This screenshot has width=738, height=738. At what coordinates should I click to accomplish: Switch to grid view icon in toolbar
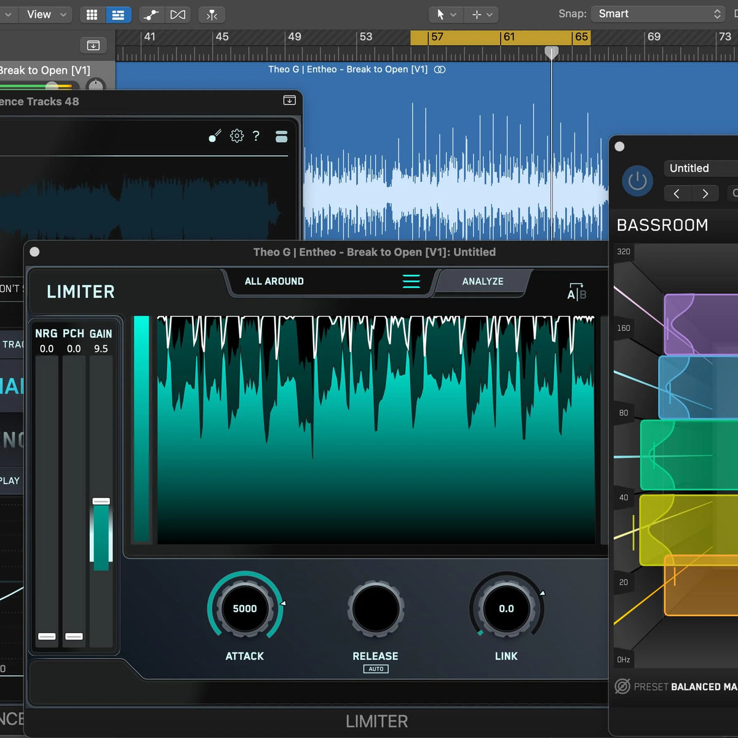pos(92,15)
